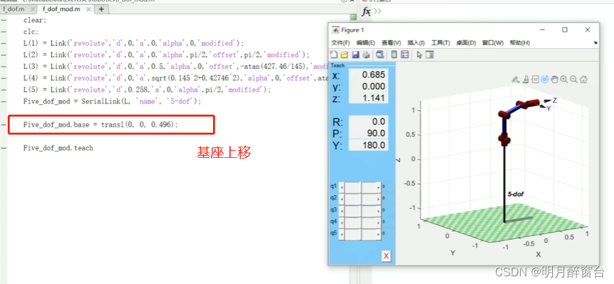The height and width of the screenshot is (284, 614).
Task: Click the q1 slider right arrow
Action: [378, 187]
